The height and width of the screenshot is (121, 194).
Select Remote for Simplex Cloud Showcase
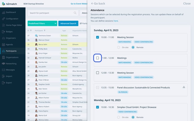pos(133,117)
